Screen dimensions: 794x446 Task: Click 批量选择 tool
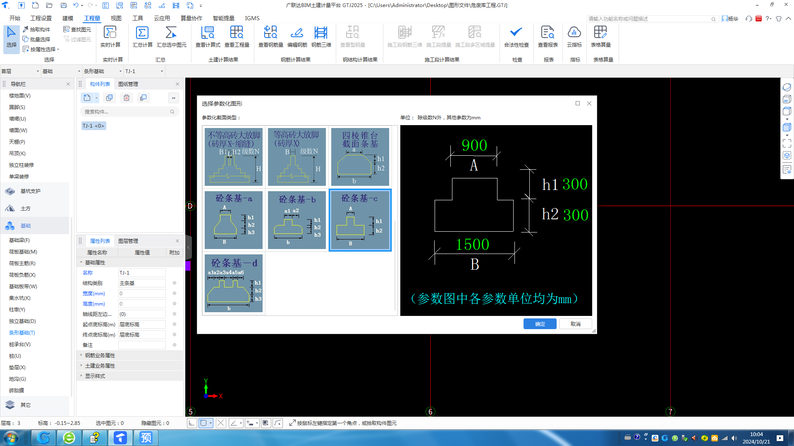[36, 39]
